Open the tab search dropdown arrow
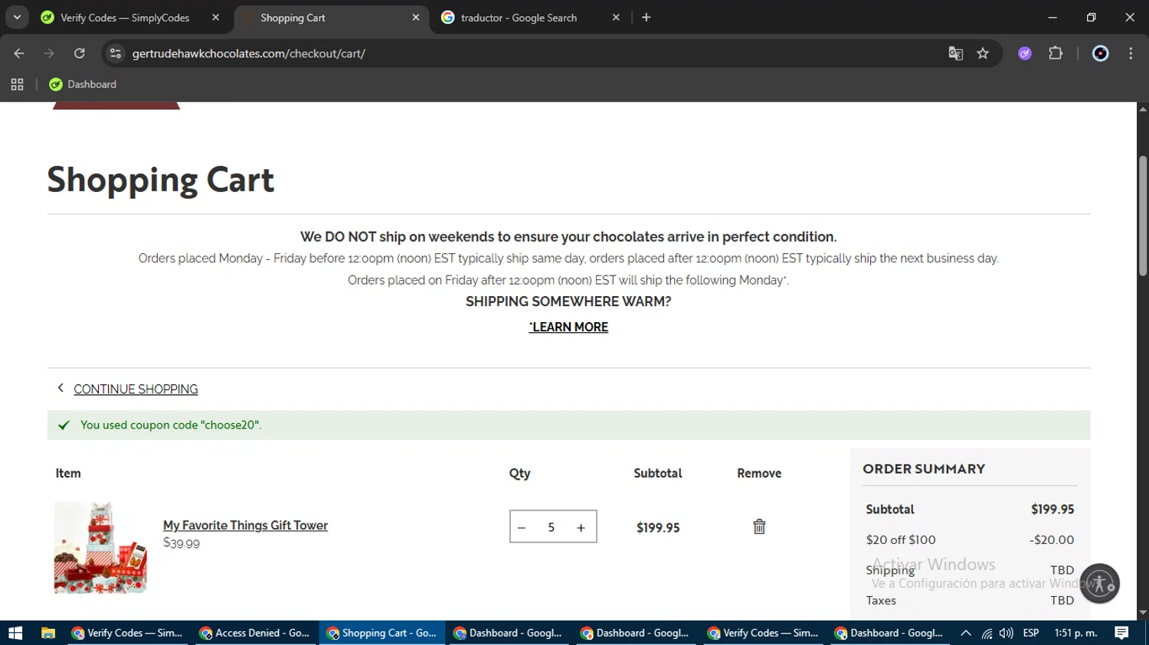The width and height of the screenshot is (1149, 645). click(17, 17)
